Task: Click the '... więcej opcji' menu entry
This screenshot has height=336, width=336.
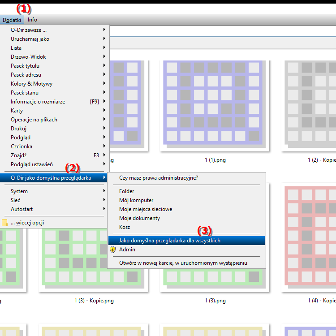Action: [54, 223]
